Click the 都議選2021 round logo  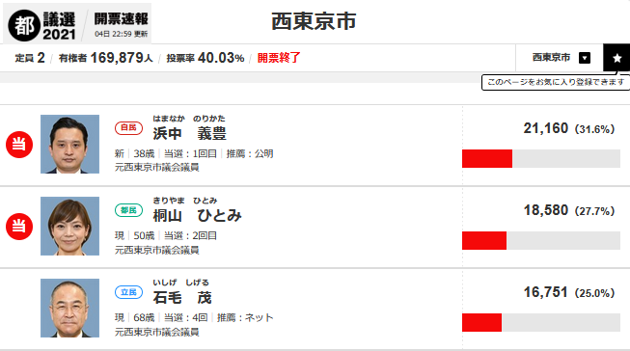point(24,26)
